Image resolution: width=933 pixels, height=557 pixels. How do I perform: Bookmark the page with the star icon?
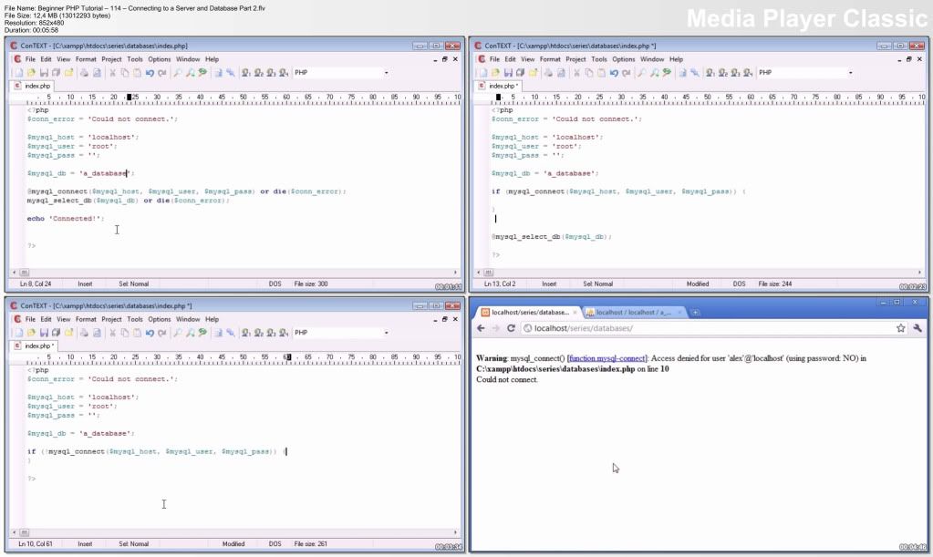pos(901,328)
